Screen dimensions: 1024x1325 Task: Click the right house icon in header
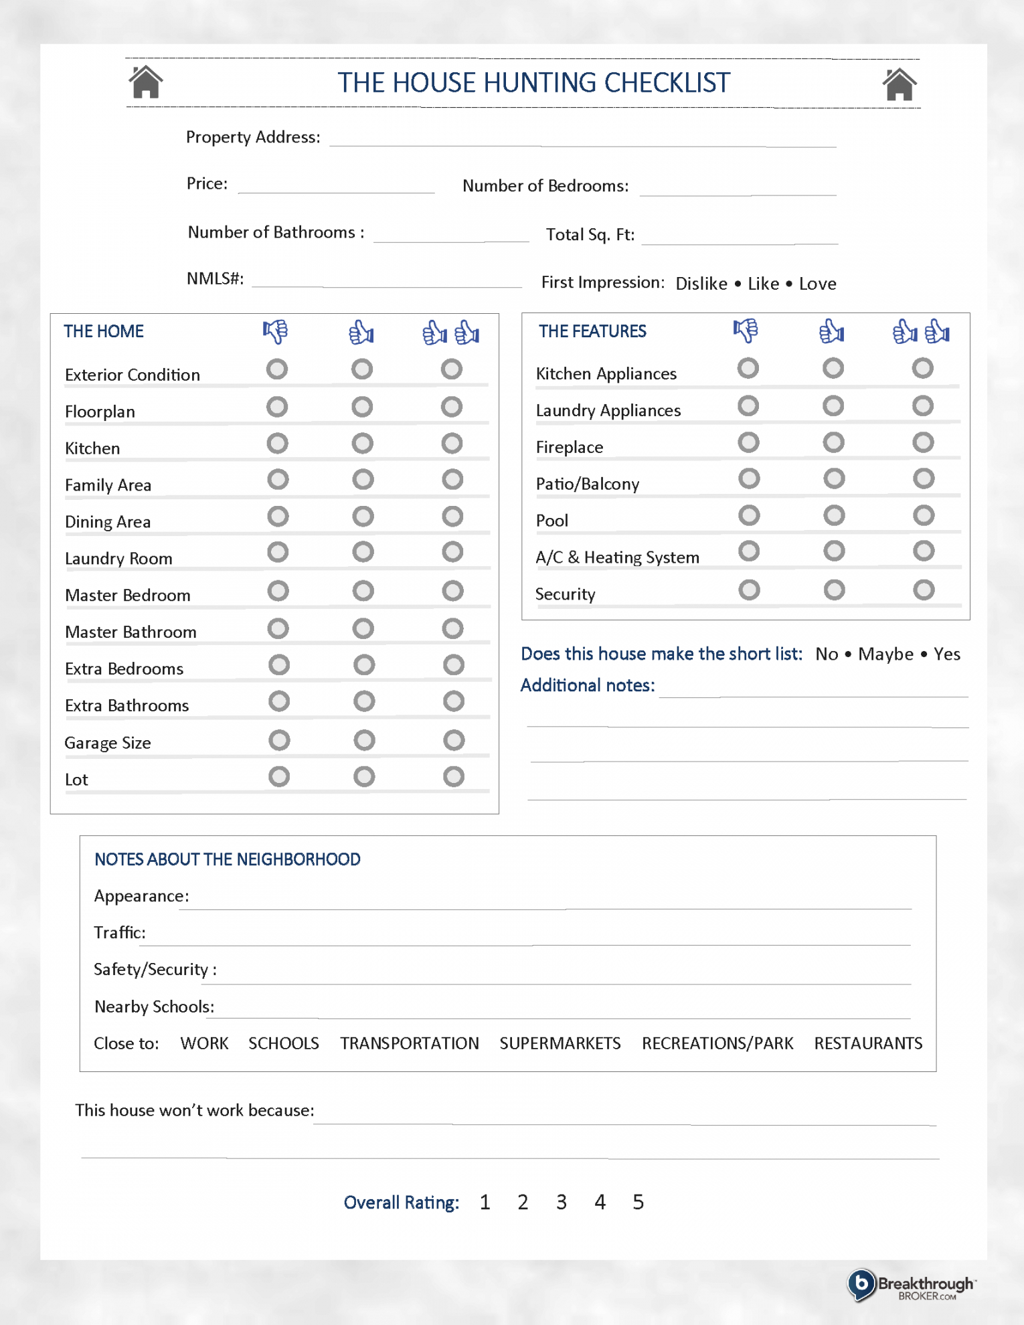click(899, 84)
